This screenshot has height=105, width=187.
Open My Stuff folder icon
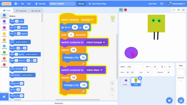click(162, 4)
